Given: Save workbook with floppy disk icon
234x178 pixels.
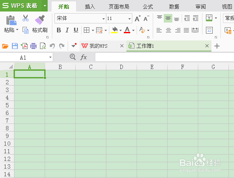Looking at the screenshot, I should [15, 46].
